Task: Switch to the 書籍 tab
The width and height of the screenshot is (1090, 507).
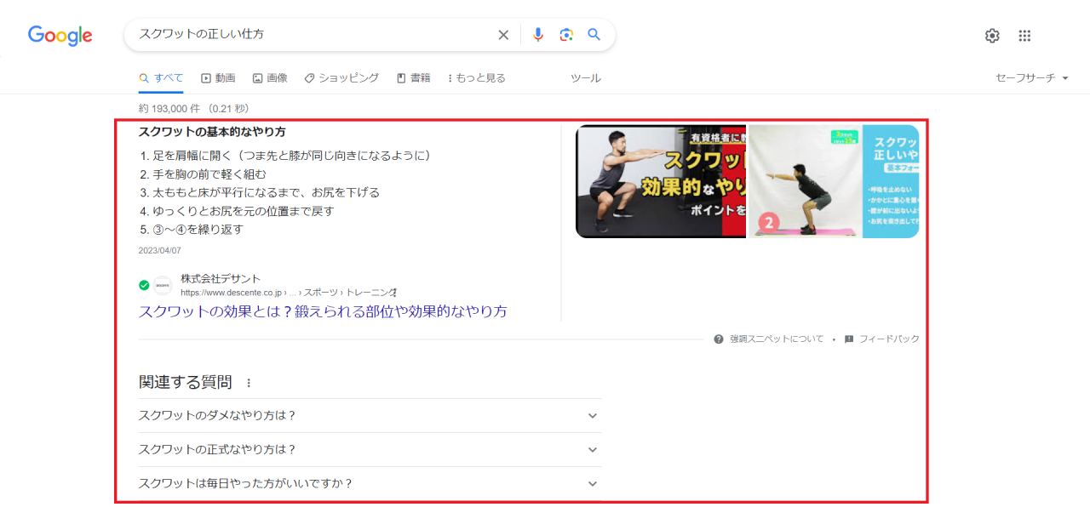Action: (x=413, y=77)
